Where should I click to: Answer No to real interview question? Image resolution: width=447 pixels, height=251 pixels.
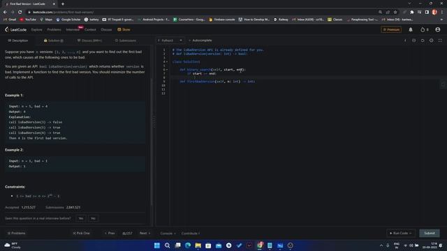[x=93, y=218]
